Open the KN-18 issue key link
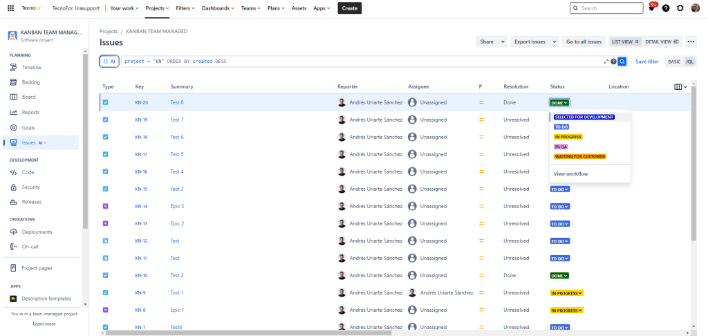 coord(141,137)
